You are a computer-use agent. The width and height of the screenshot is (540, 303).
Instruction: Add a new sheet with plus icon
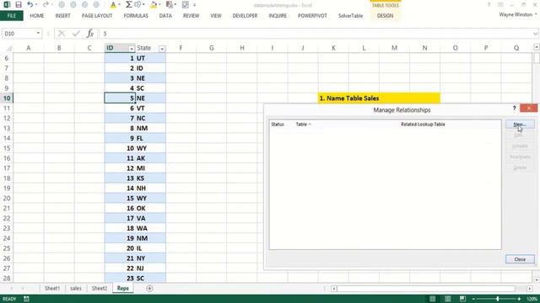click(149, 288)
